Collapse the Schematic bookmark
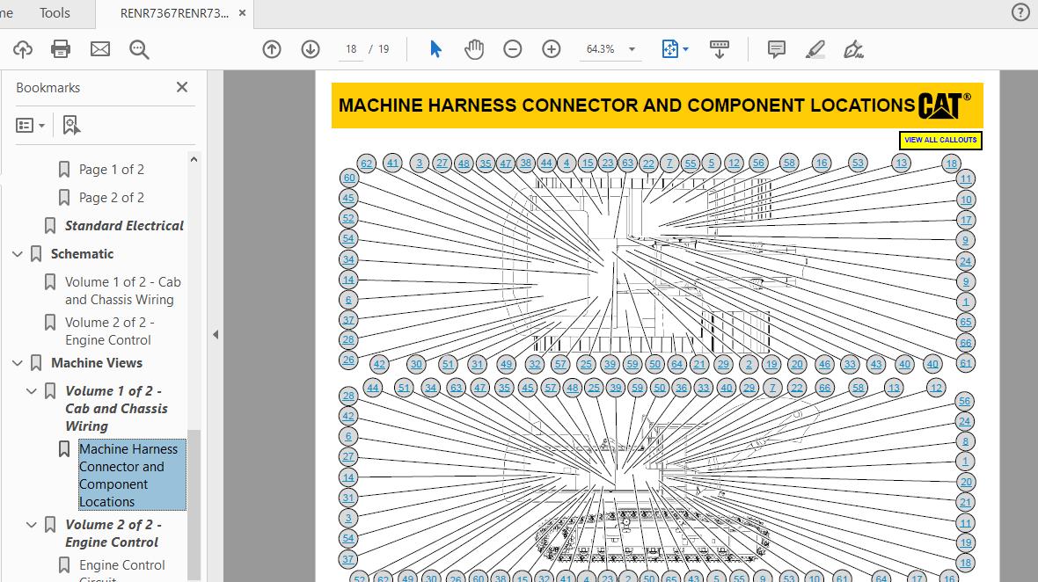Image resolution: width=1038 pixels, height=582 pixels. [18, 254]
